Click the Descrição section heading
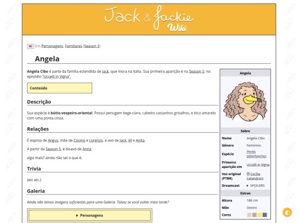 tap(39, 102)
